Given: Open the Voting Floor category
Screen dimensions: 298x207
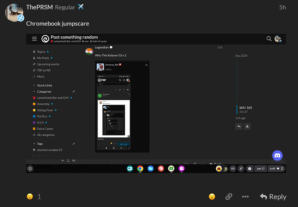Looking at the screenshot, I should (x=45, y=110).
